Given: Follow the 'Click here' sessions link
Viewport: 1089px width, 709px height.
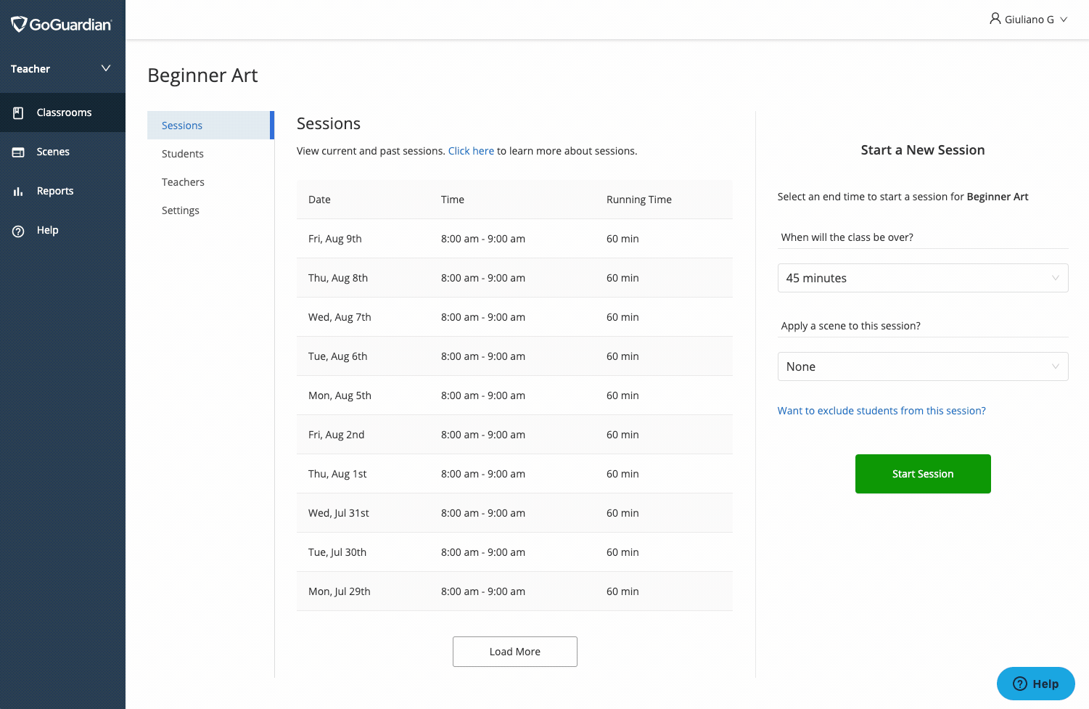Looking at the screenshot, I should 471,151.
